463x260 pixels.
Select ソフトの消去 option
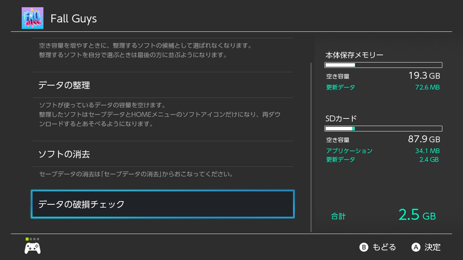pyautogui.click(x=163, y=154)
